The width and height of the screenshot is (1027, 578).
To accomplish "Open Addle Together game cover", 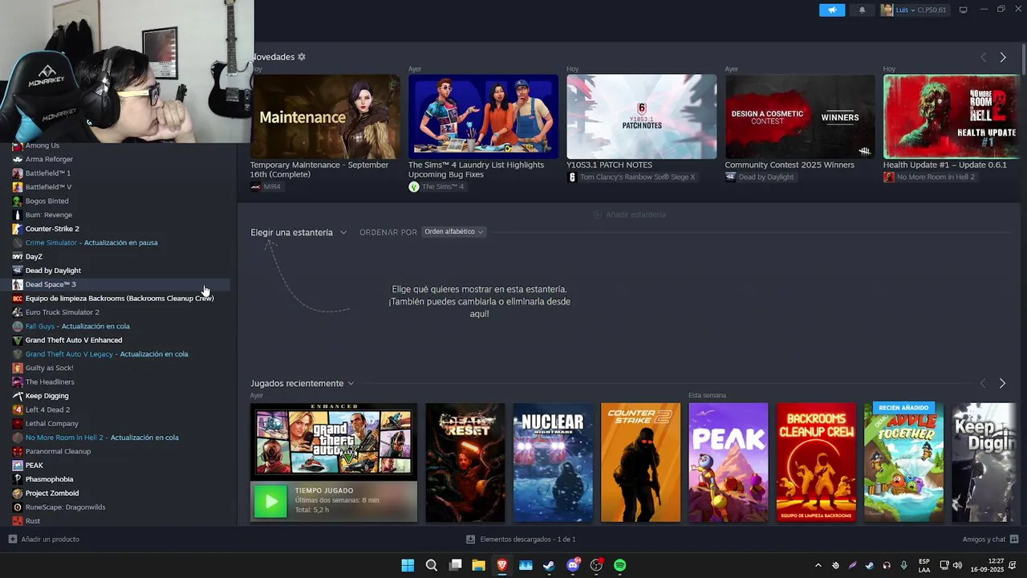I will point(904,462).
